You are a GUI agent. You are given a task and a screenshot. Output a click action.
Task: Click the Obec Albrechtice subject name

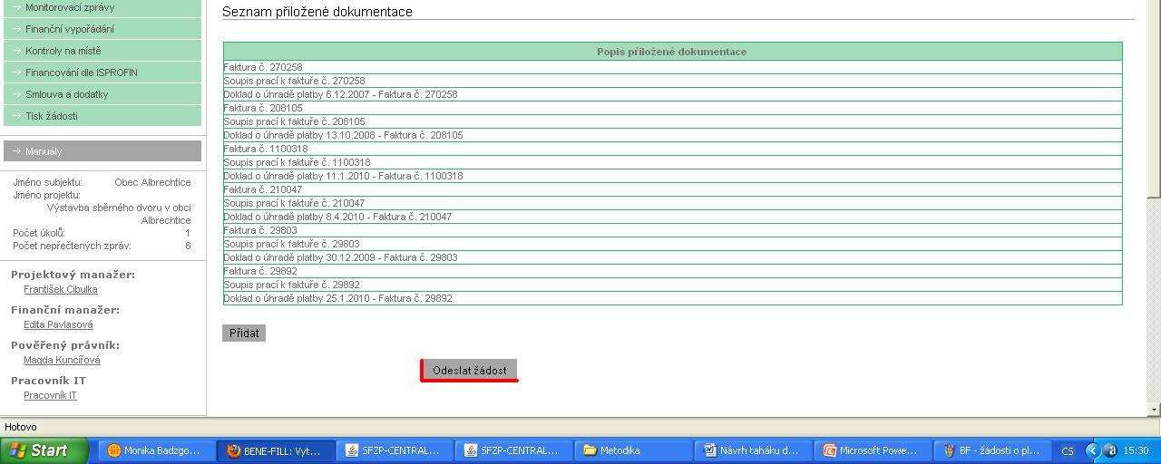pos(152,182)
